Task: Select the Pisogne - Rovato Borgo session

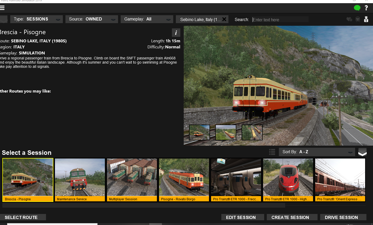Action: (184, 180)
